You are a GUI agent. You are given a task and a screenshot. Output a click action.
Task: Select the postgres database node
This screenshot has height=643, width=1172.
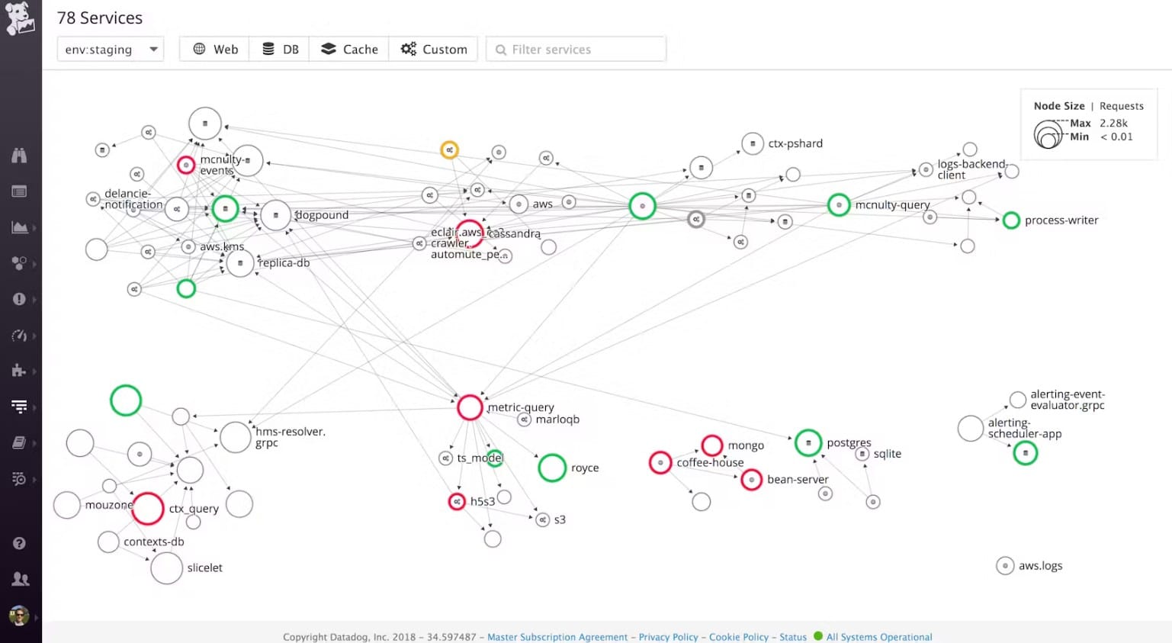click(808, 442)
